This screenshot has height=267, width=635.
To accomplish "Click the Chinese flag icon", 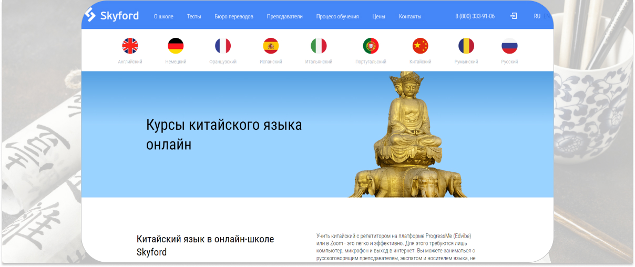I will (420, 46).
